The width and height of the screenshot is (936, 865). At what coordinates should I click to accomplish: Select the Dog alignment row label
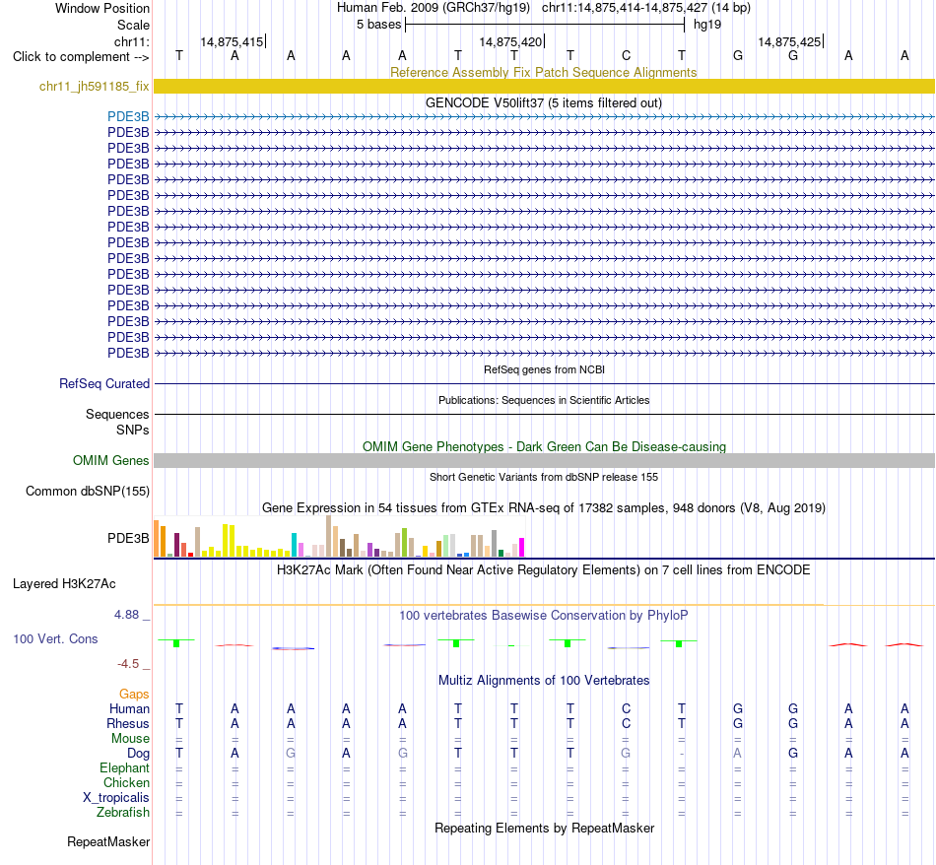139,754
